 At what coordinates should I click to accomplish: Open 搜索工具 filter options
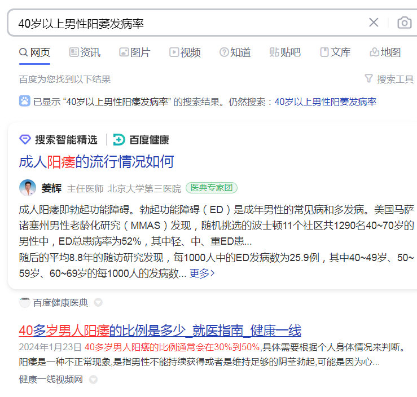click(389, 79)
